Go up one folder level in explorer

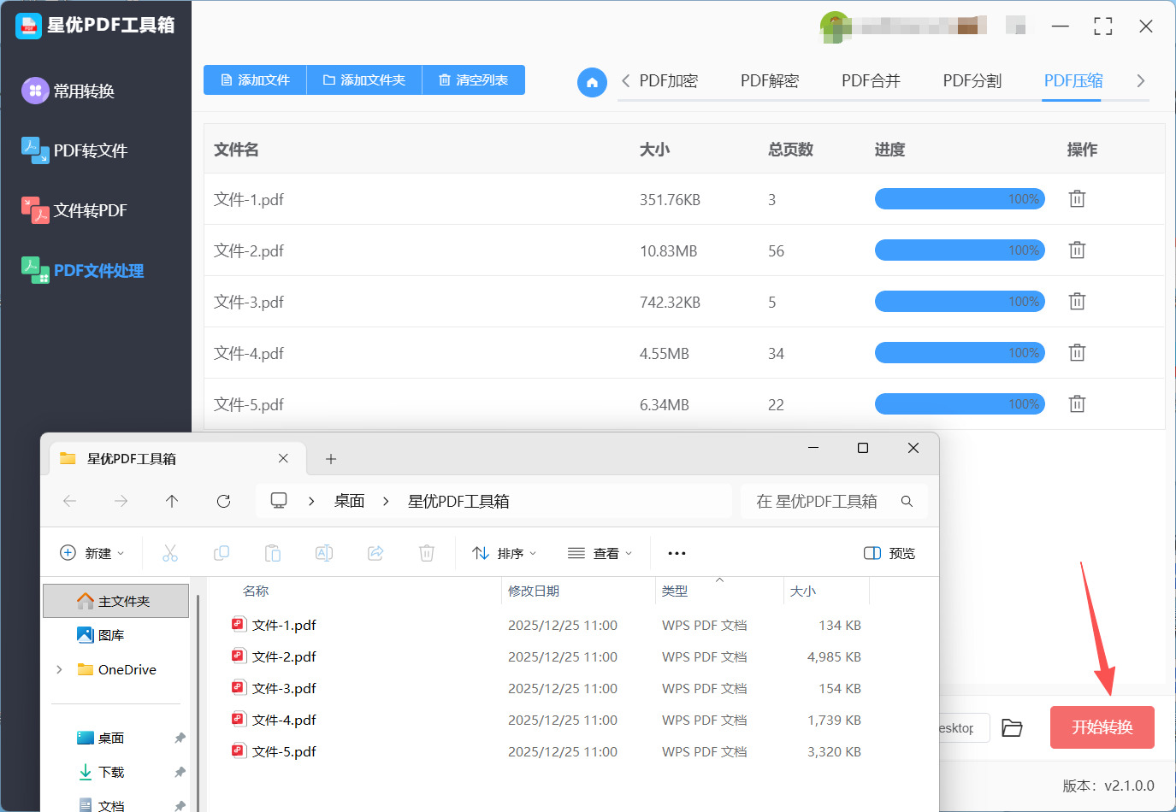(x=172, y=501)
